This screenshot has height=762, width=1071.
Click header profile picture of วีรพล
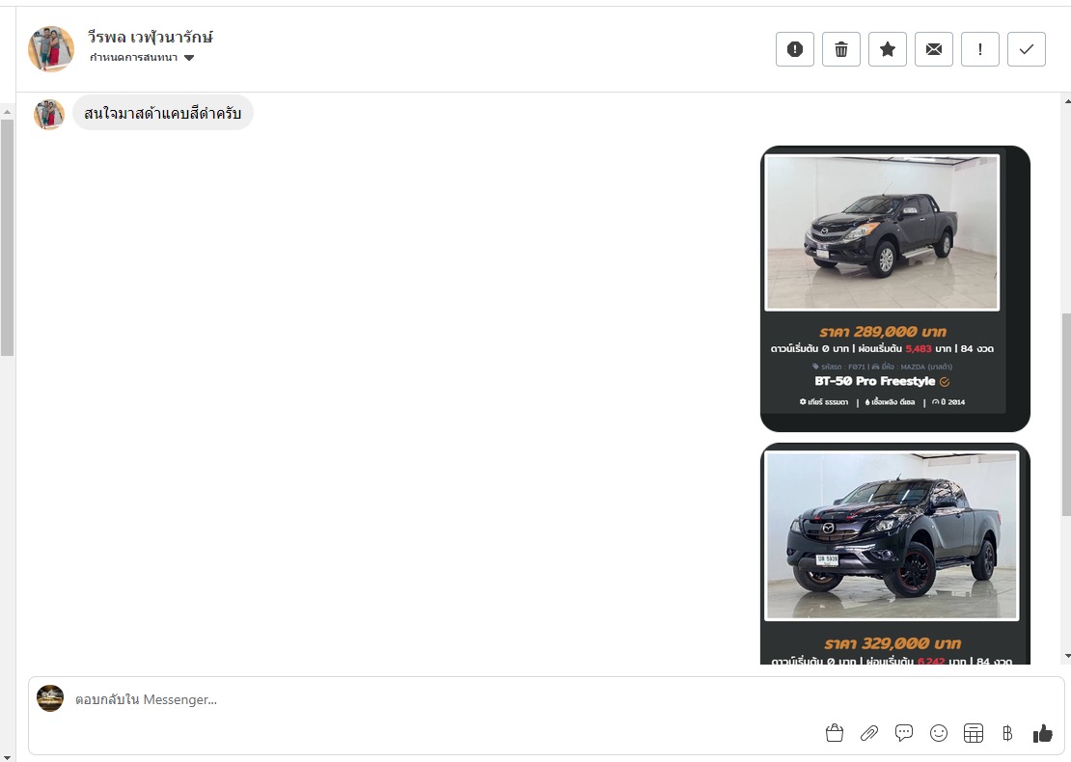(51, 49)
